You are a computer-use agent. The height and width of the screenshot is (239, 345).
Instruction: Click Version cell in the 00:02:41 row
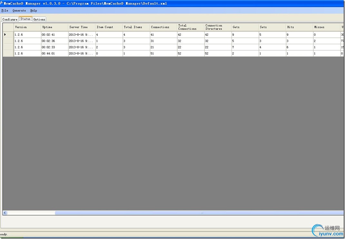27,35
